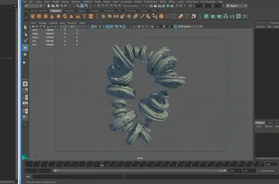The image size is (279, 184).
Task: Select the arrow Select tool
Action: (x=25, y=27)
